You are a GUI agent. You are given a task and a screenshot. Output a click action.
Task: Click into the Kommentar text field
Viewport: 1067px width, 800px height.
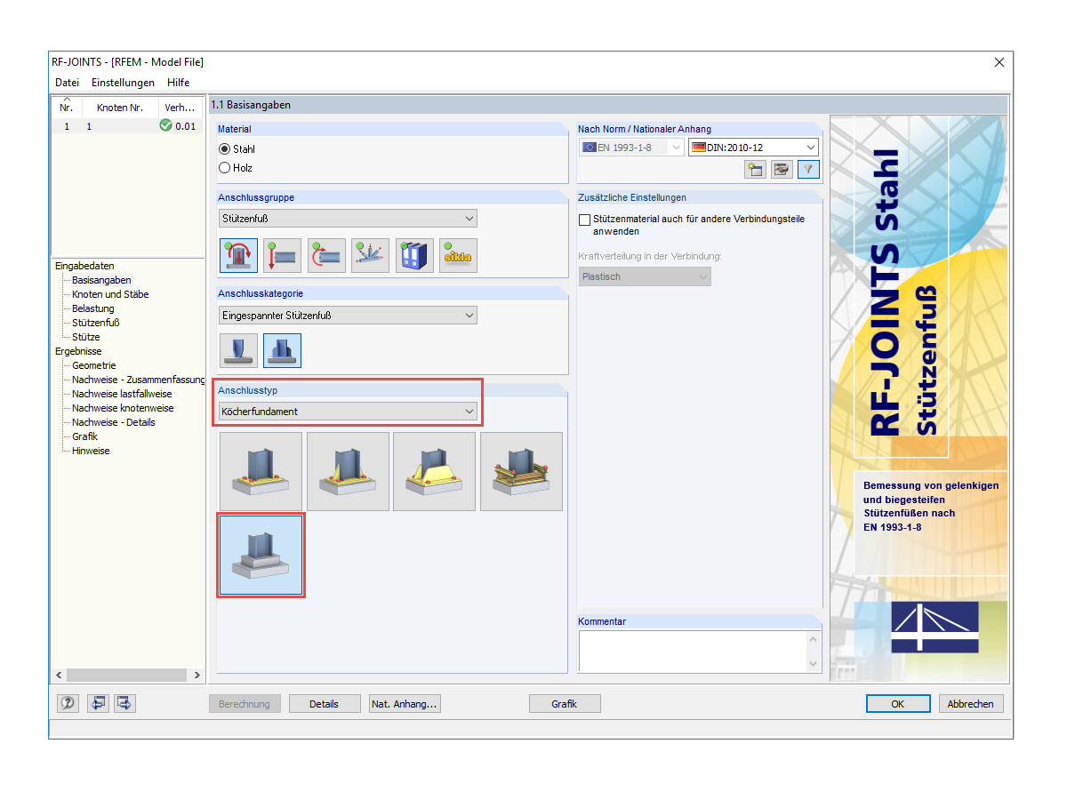692,652
